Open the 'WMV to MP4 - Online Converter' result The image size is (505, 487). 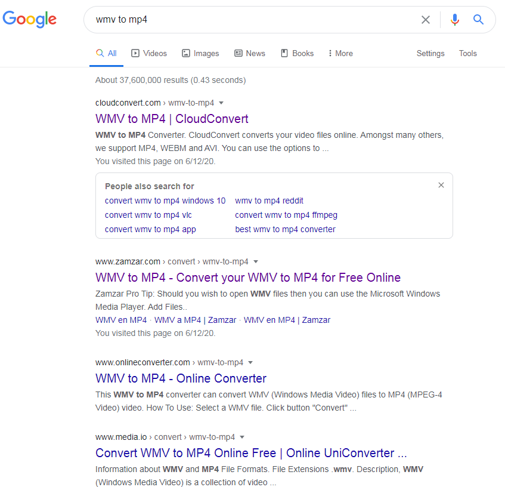[x=181, y=378]
